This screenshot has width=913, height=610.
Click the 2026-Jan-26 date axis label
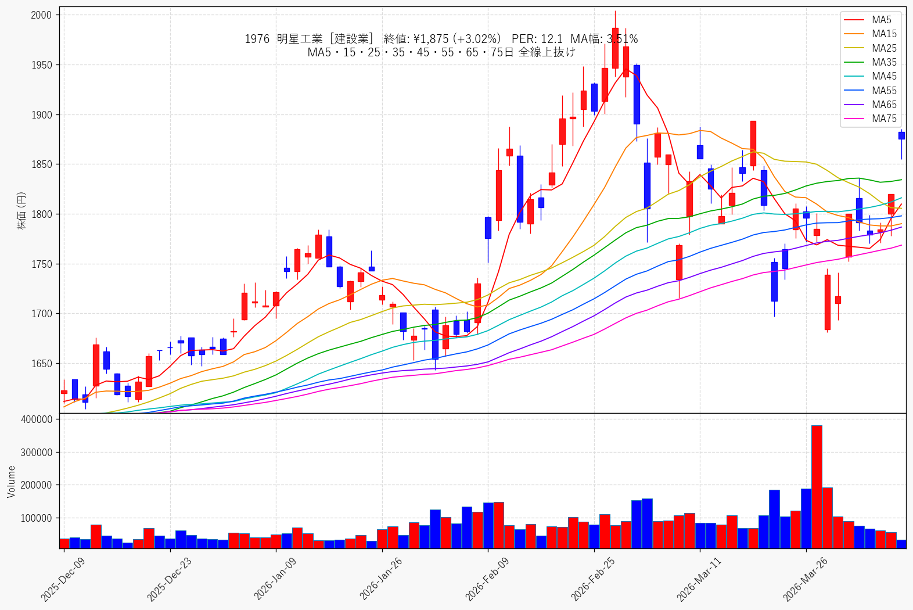381,579
